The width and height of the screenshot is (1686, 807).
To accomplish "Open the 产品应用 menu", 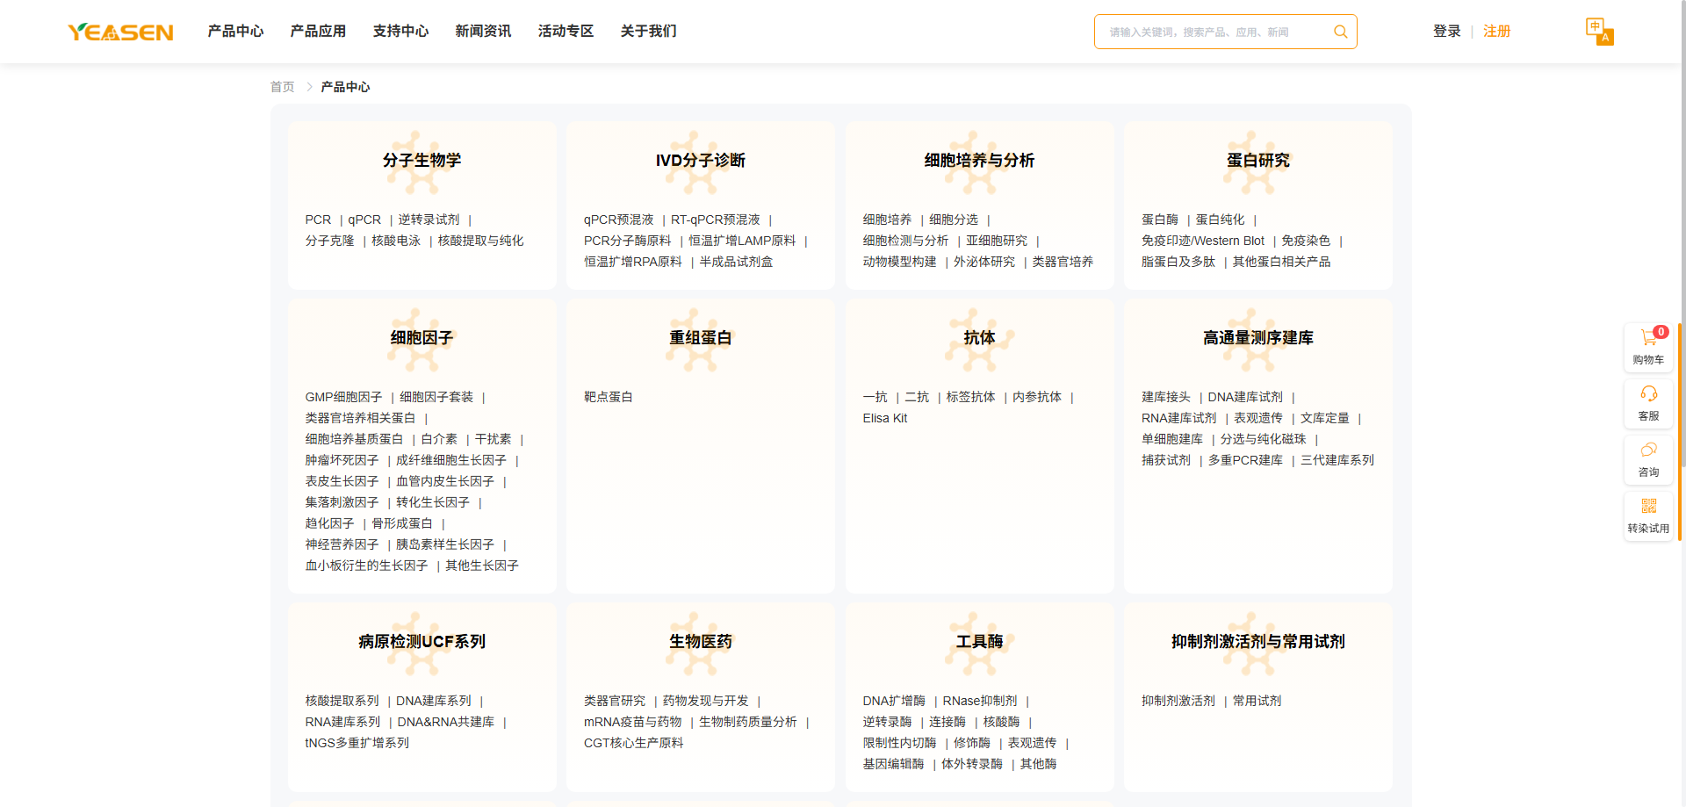I will tap(318, 32).
